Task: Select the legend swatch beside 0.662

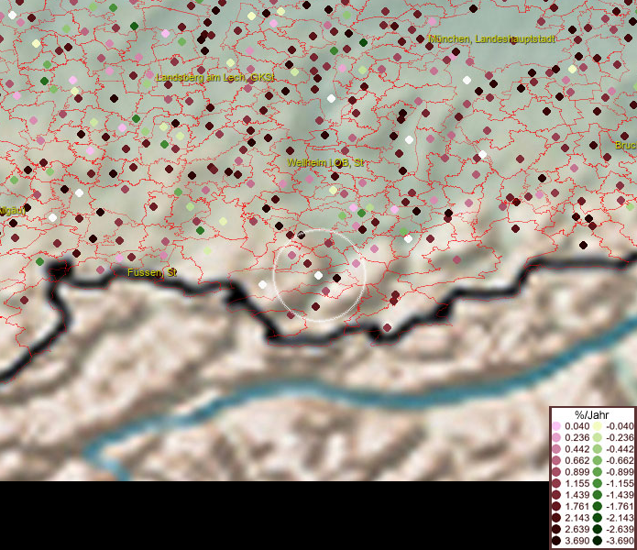Action: click(x=556, y=461)
